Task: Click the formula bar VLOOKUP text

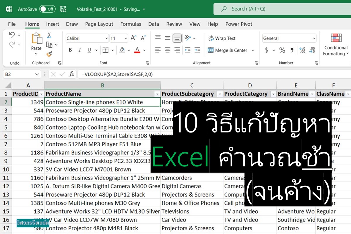Action: (x=117, y=74)
